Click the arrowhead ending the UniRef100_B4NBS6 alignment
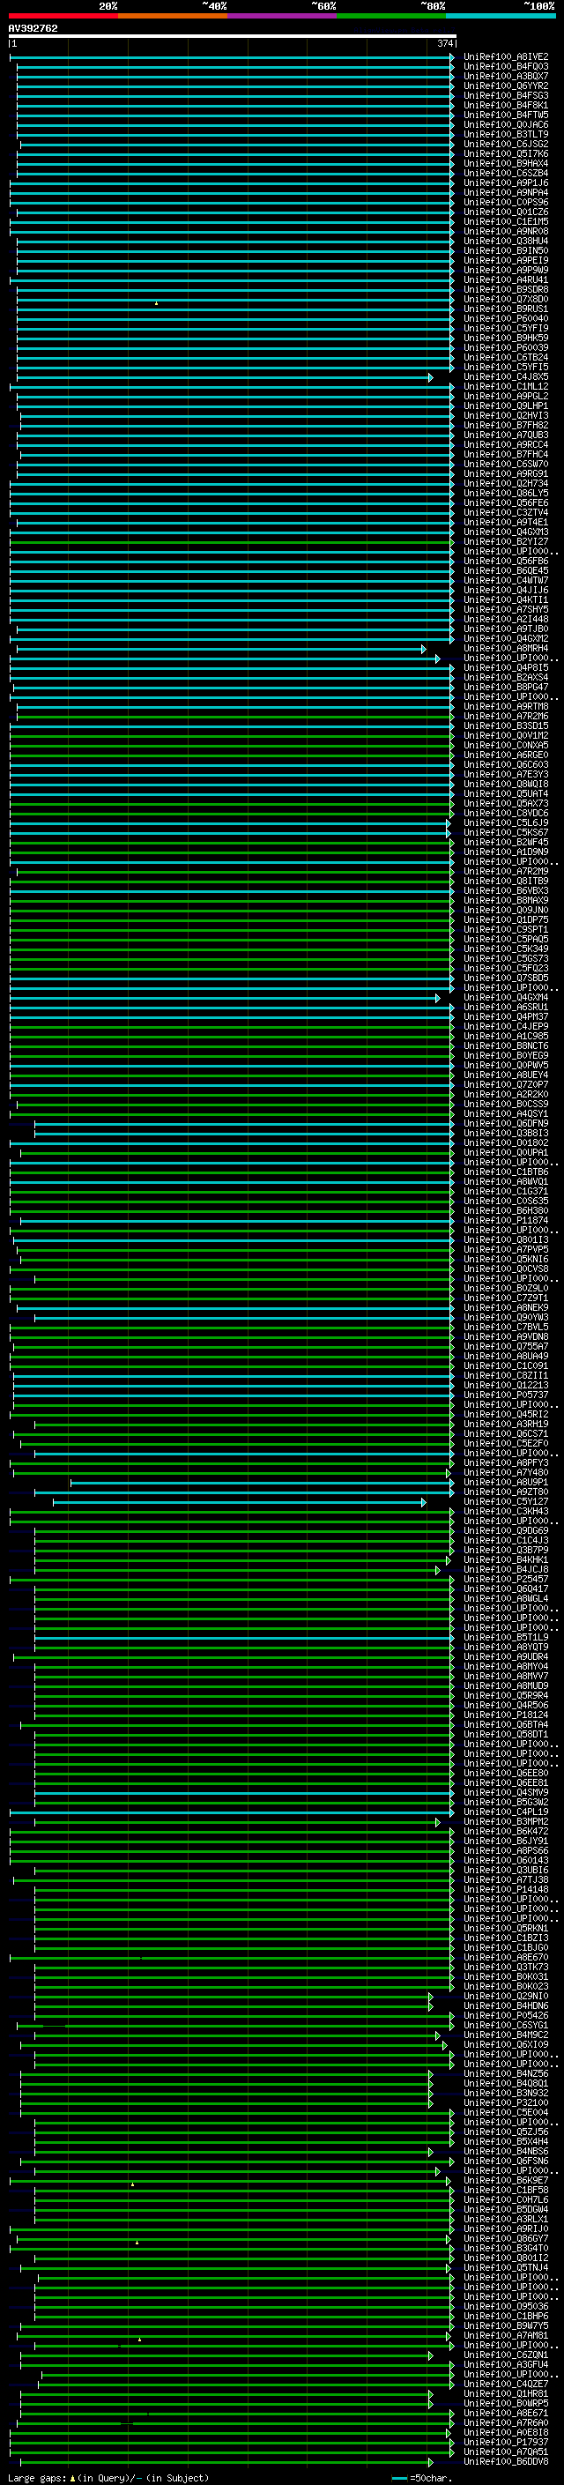The height and width of the screenshot is (2485, 564). 431,2151
